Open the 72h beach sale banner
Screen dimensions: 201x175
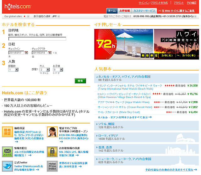coord(124,44)
